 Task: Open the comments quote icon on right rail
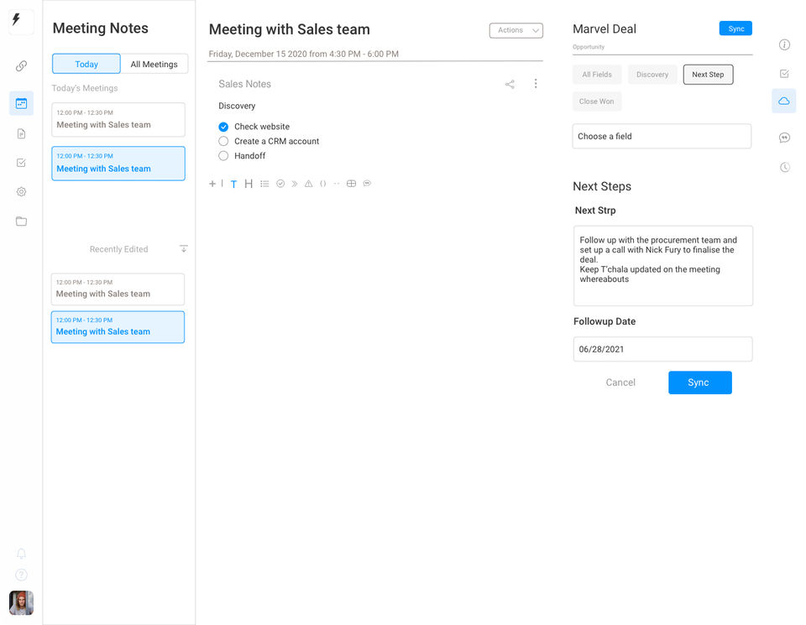click(x=784, y=138)
